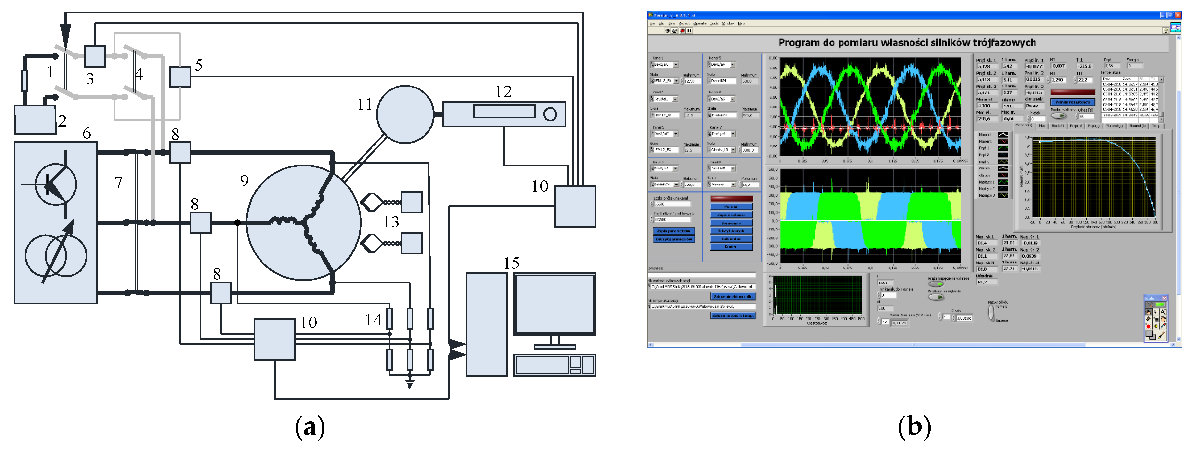The image size is (1192, 449).
Task: Toggle the green oval switch under blue button
Action: tap(1058, 116)
